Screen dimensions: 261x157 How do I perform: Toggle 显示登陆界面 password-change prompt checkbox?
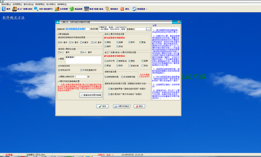[x=109, y=89]
